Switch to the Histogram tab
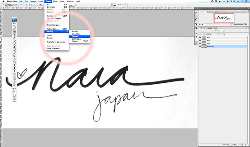The width and height of the screenshot is (250, 147). tap(211, 12)
